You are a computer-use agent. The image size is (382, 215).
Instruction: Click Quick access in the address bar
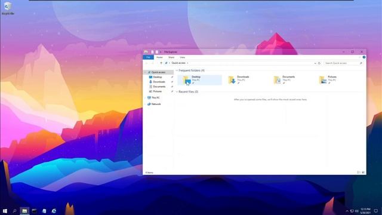[178, 63]
